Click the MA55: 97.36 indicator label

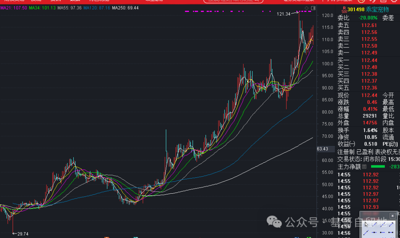click(69, 8)
